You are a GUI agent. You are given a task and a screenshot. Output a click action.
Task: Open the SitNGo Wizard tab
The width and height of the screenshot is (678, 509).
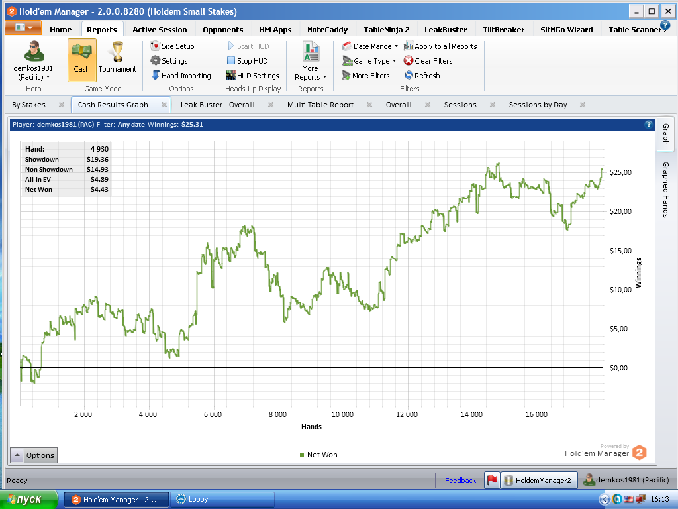[567, 29]
